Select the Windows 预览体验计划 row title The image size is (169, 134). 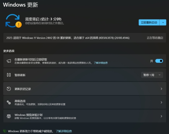(28, 115)
